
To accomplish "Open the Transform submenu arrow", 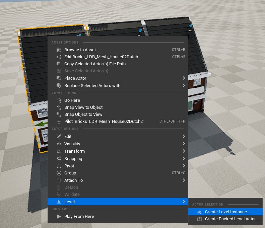I will click(184, 151).
